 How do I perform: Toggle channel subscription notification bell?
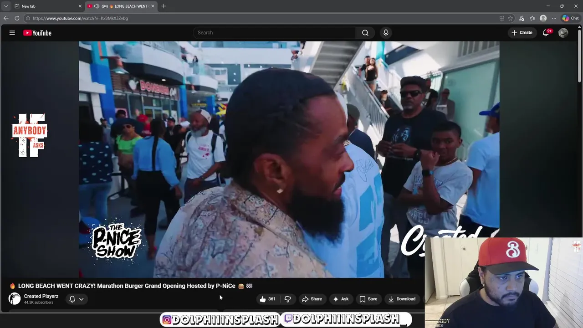(x=72, y=299)
